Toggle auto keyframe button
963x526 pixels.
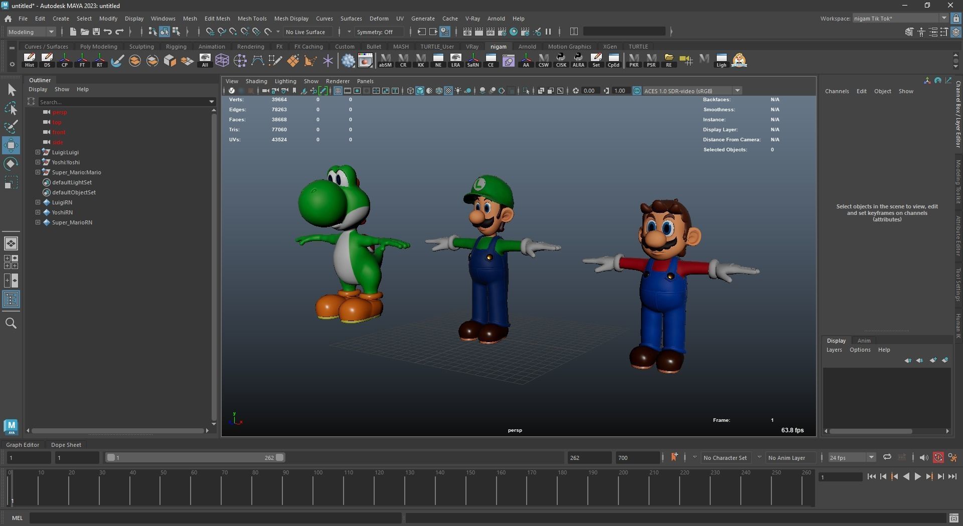(x=938, y=457)
